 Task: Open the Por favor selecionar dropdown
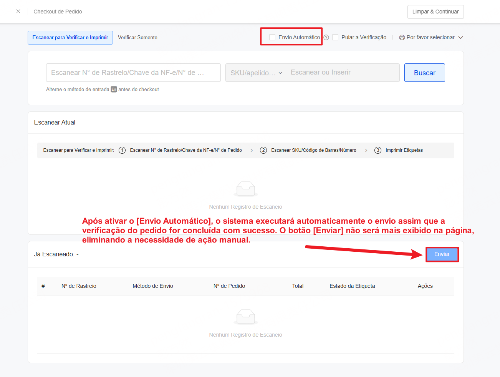point(431,38)
